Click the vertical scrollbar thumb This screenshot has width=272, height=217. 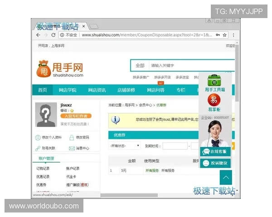coord(237,73)
